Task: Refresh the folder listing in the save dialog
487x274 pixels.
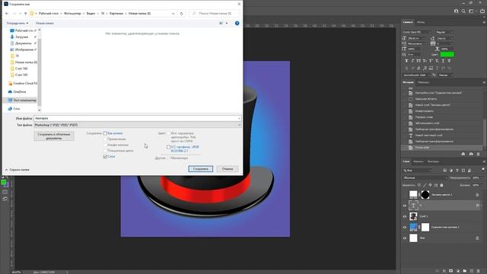Action: click(181, 14)
